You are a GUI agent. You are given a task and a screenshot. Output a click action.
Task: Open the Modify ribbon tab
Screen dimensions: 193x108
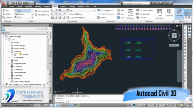tap(38, 7)
